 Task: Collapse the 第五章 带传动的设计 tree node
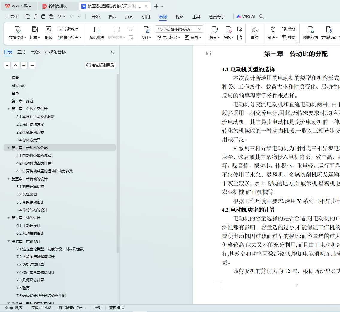pos(8,179)
